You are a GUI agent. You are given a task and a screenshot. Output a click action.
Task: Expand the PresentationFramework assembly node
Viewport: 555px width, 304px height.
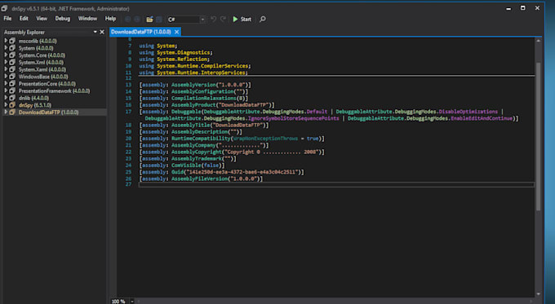tap(6, 90)
